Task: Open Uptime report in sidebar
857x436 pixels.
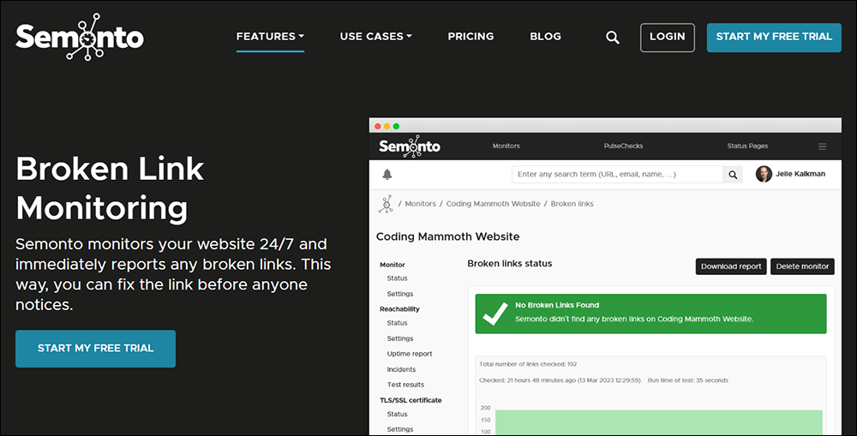Action: pyautogui.click(x=410, y=354)
